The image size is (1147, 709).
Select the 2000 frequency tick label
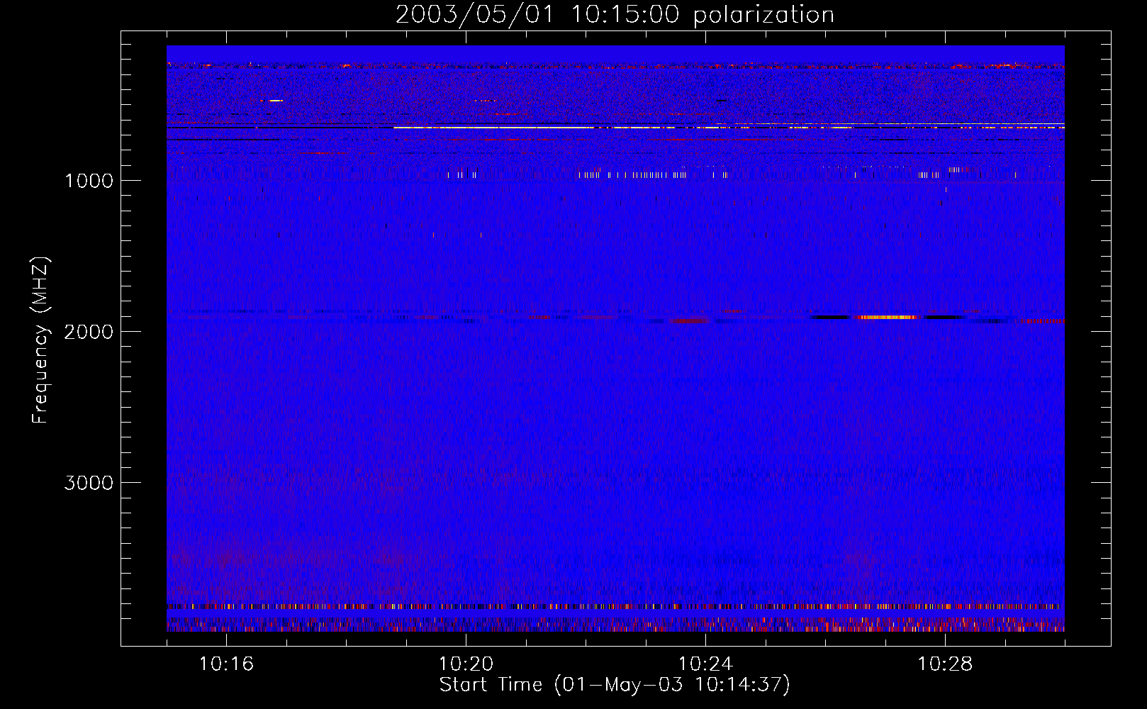click(89, 332)
